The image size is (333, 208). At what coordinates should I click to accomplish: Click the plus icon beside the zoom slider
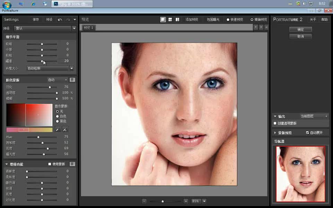186,201
